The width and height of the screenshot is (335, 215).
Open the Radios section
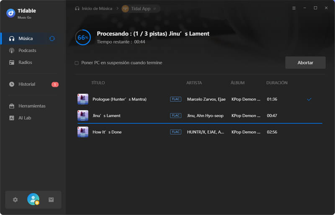pyautogui.click(x=33, y=62)
